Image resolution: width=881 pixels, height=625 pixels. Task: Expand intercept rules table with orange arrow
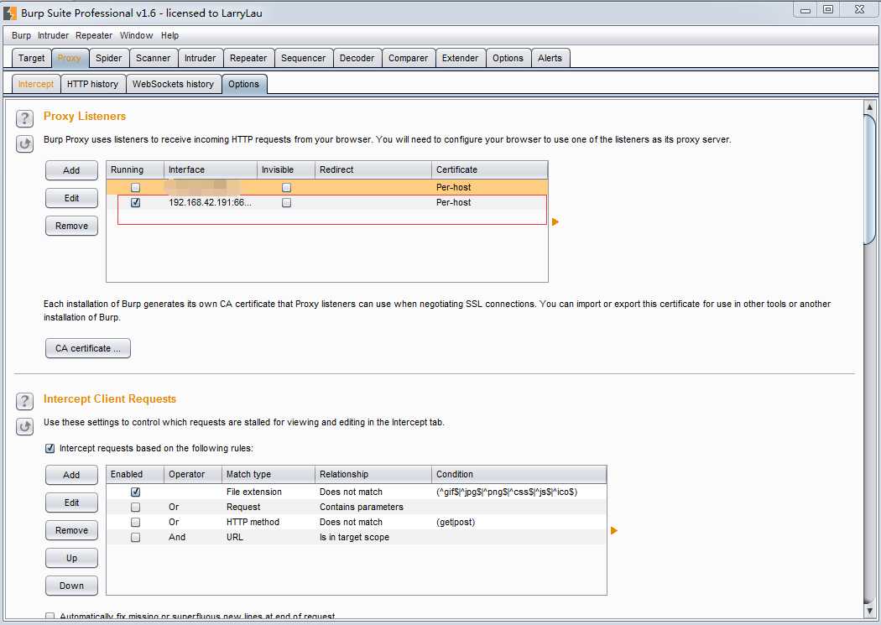[614, 530]
